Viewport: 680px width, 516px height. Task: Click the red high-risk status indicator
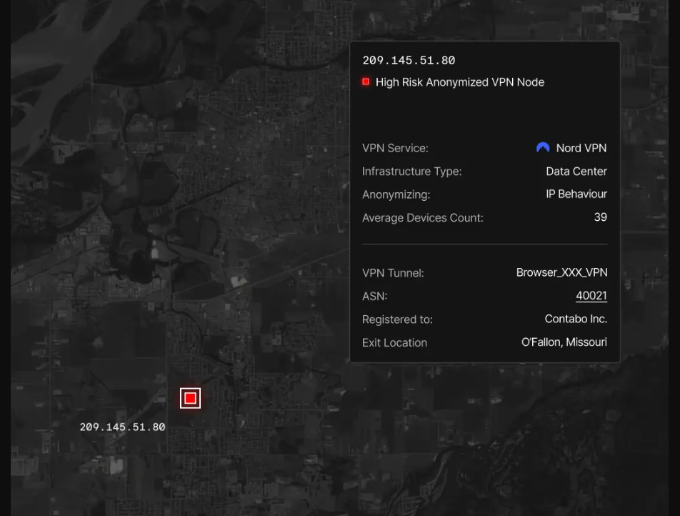[x=366, y=81]
